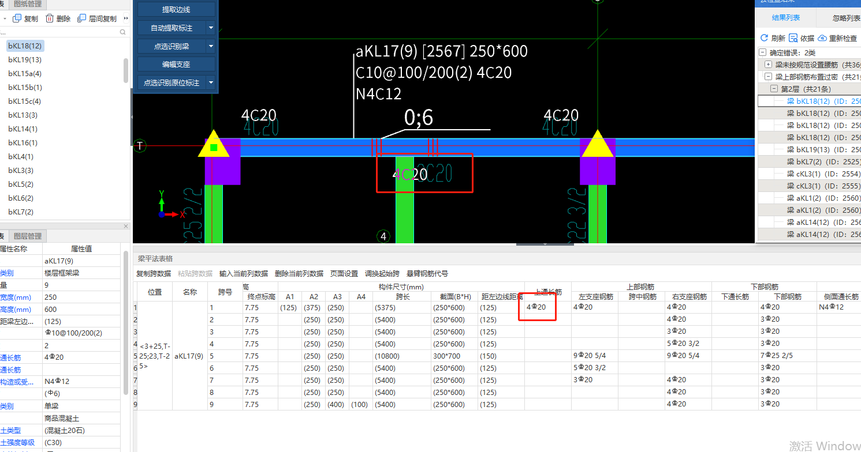The height and width of the screenshot is (452, 861).
Task: Click the 4Φ20 上通长筋 cell in span 1
Action: (547, 307)
